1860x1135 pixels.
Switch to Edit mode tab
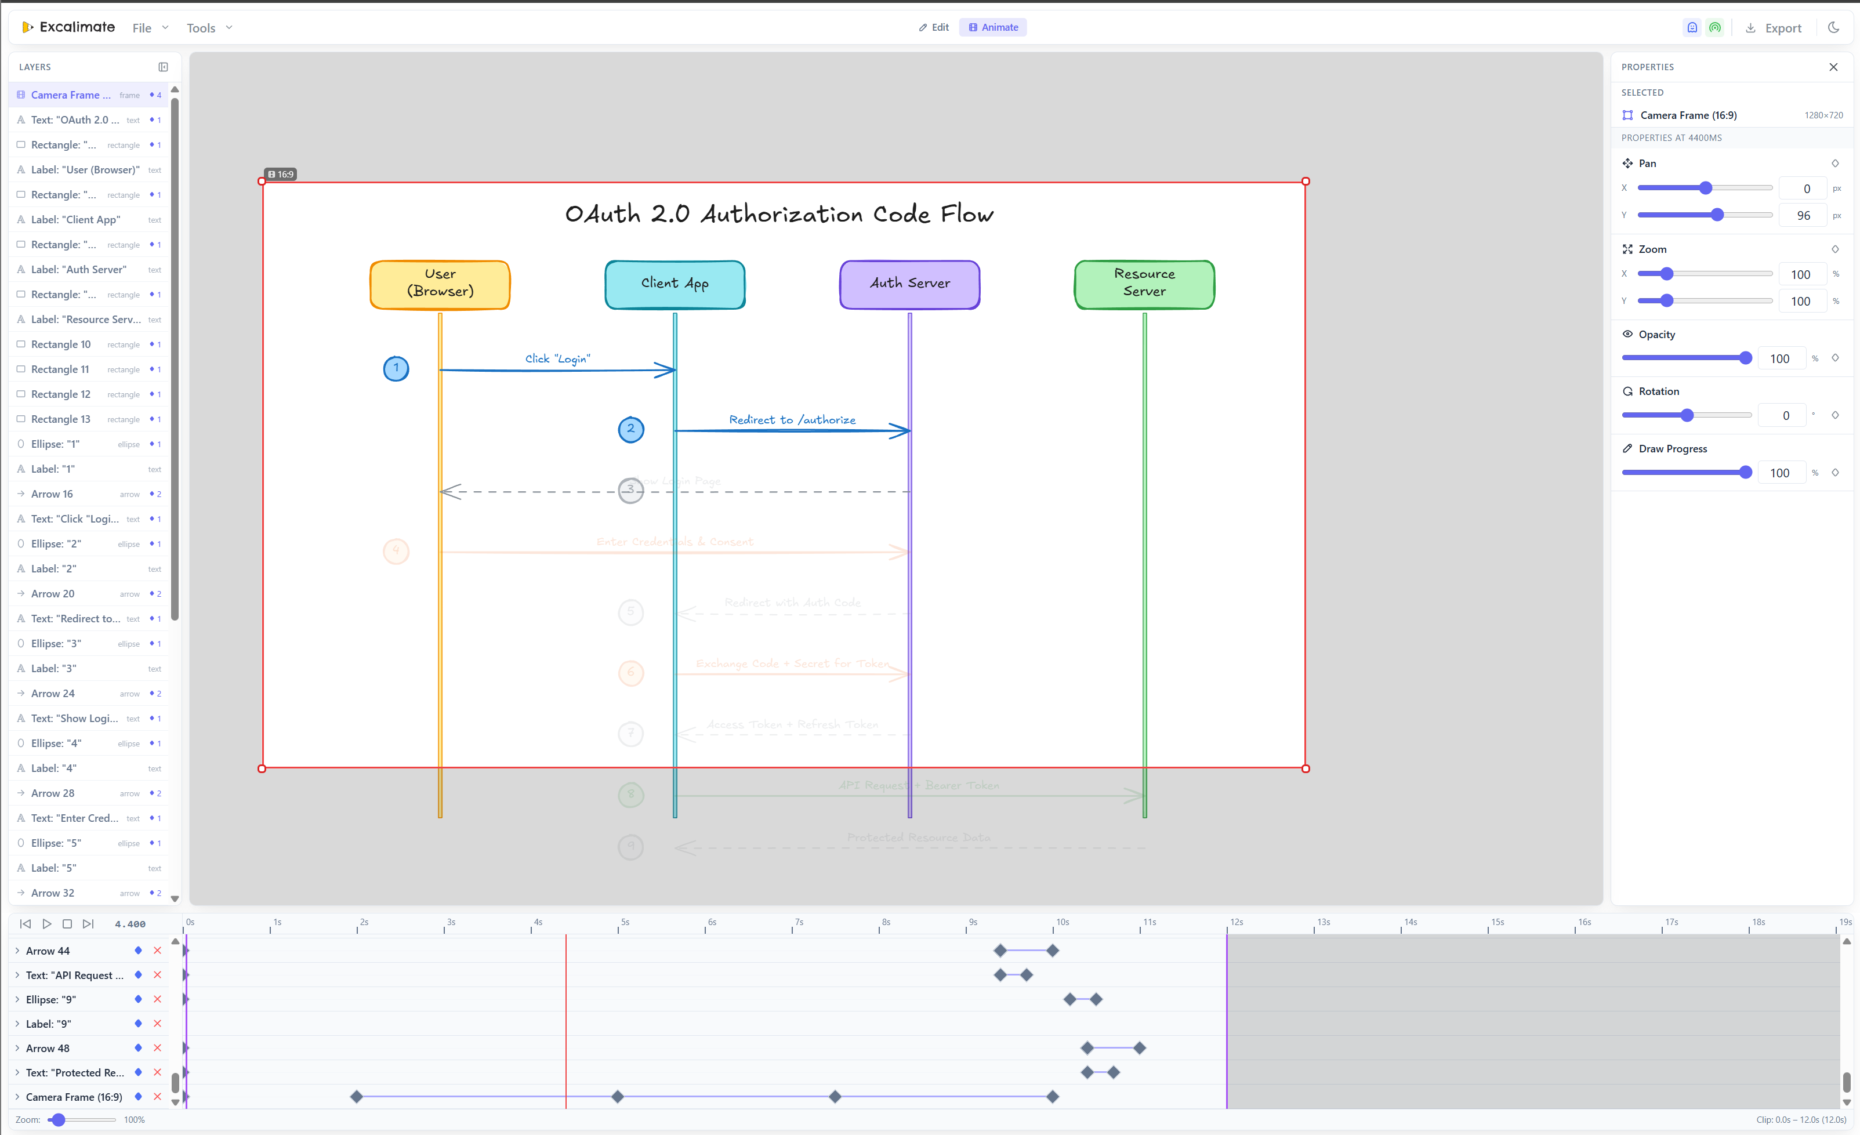[934, 27]
